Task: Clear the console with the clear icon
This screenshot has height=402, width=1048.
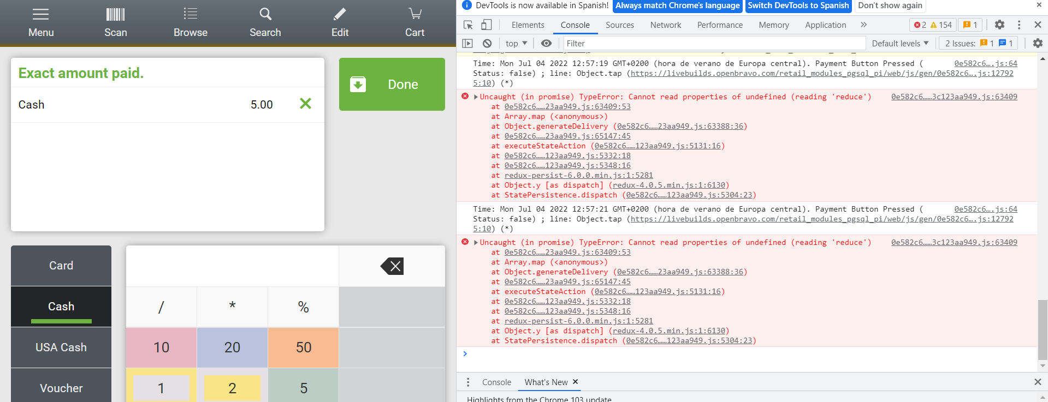Action: [x=487, y=44]
